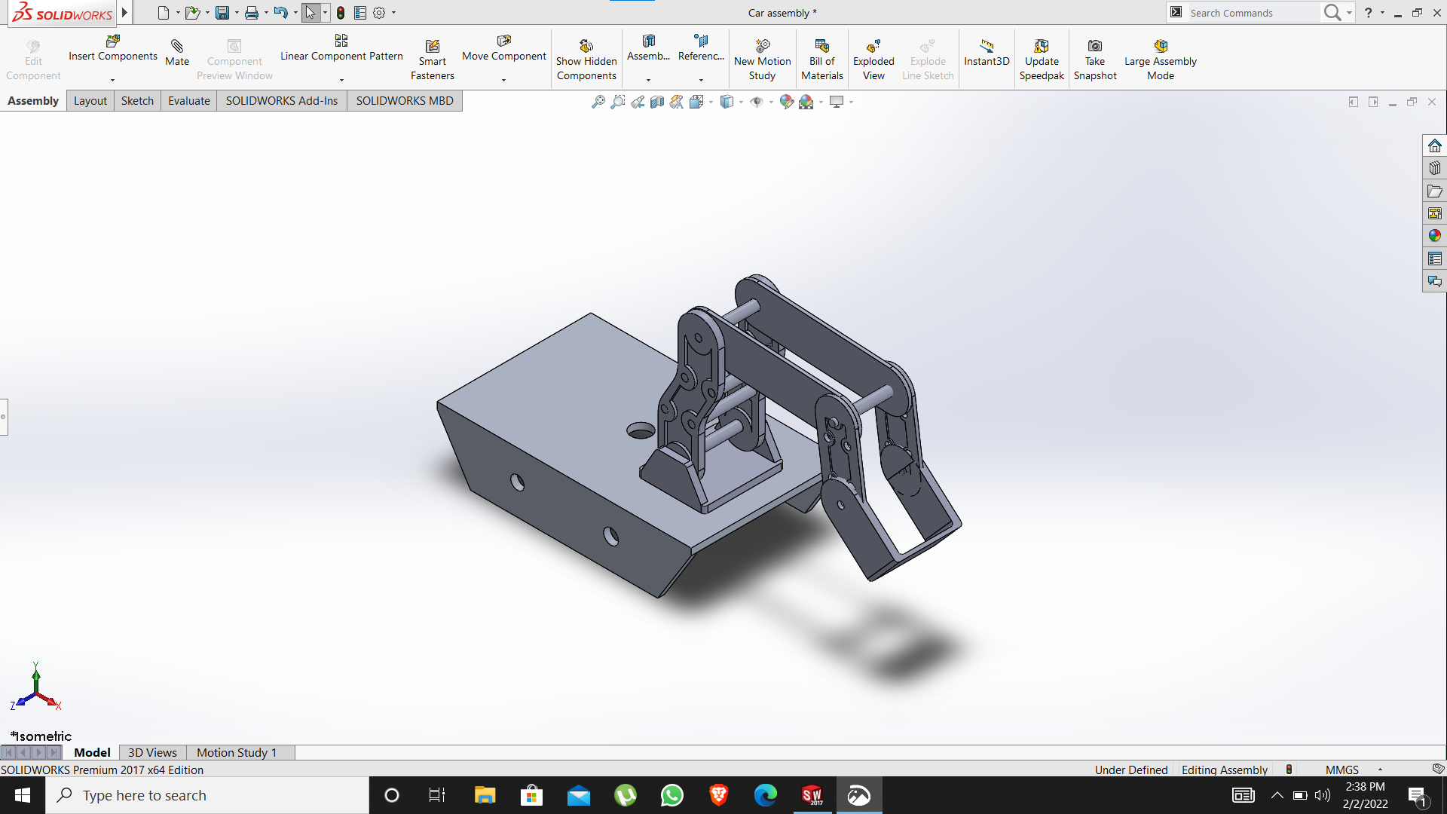Expand the SOLIDWORKS menu flyout arrow

[x=124, y=13]
